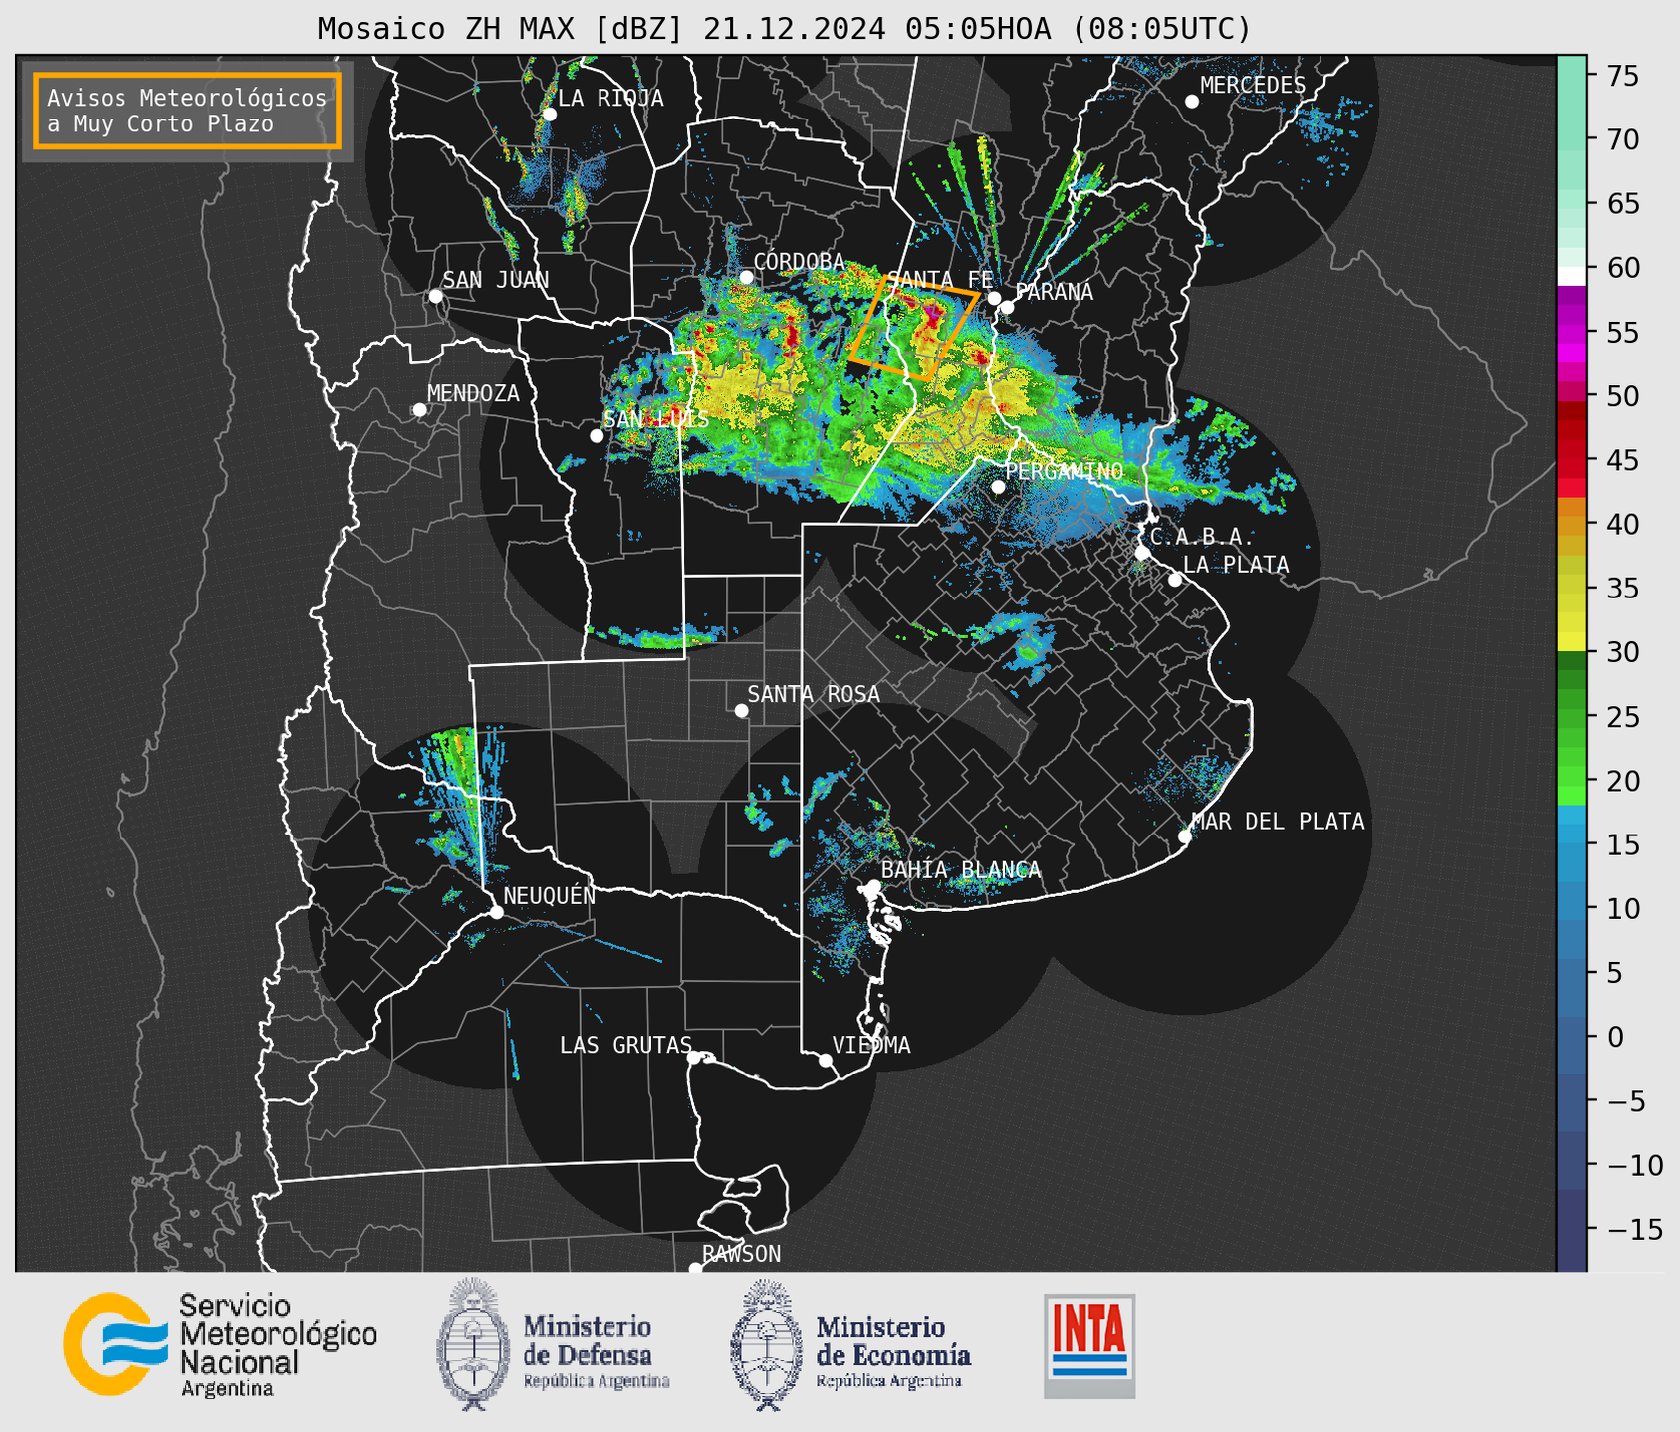
Task: Click the map title with the date 21.12.2024
Action: (x=784, y=28)
